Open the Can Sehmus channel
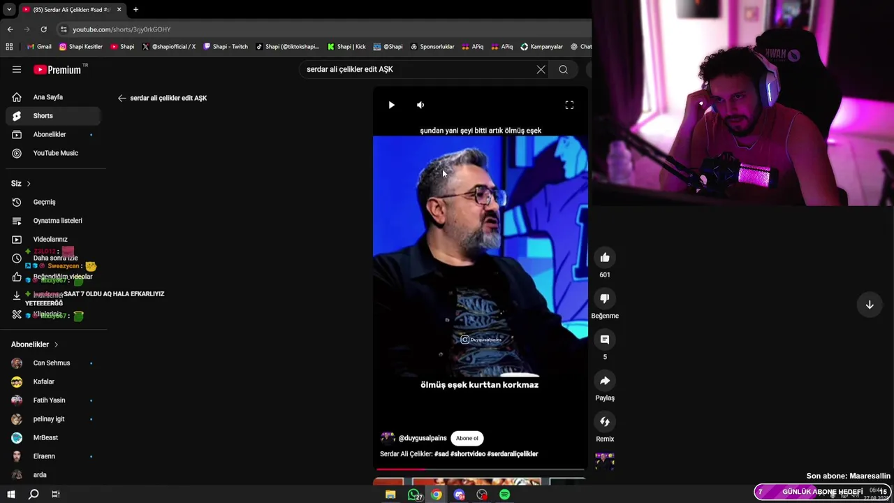This screenshot has width=894, height=503. click(53, 363)
